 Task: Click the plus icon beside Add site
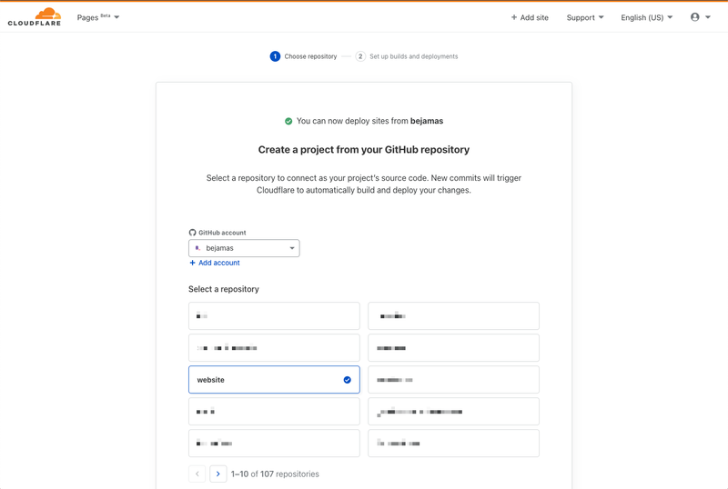tap(514, 17)
